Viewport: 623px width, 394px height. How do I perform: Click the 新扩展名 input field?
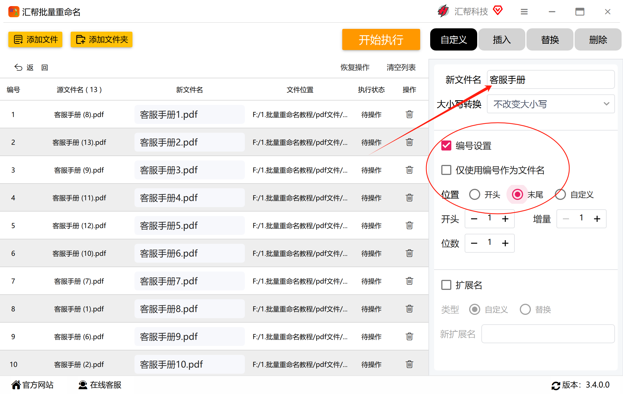[548, 334]
